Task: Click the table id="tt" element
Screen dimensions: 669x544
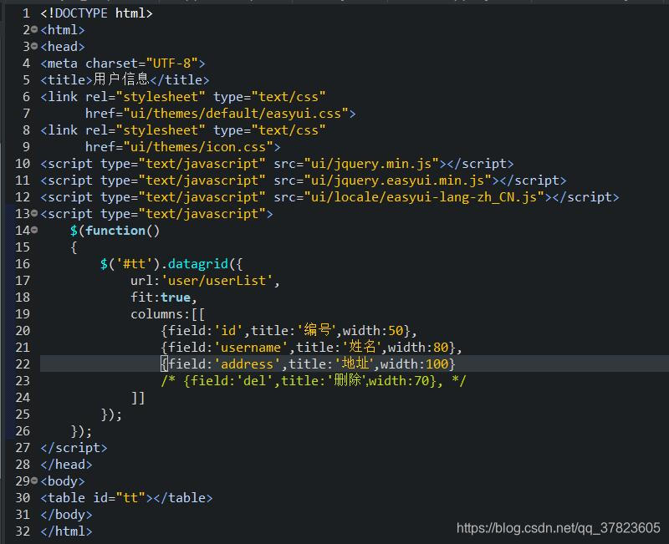Action: coord(126,498)
